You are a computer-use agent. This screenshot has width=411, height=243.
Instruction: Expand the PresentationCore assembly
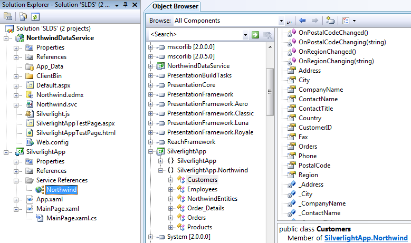click(x=150, y=85)
